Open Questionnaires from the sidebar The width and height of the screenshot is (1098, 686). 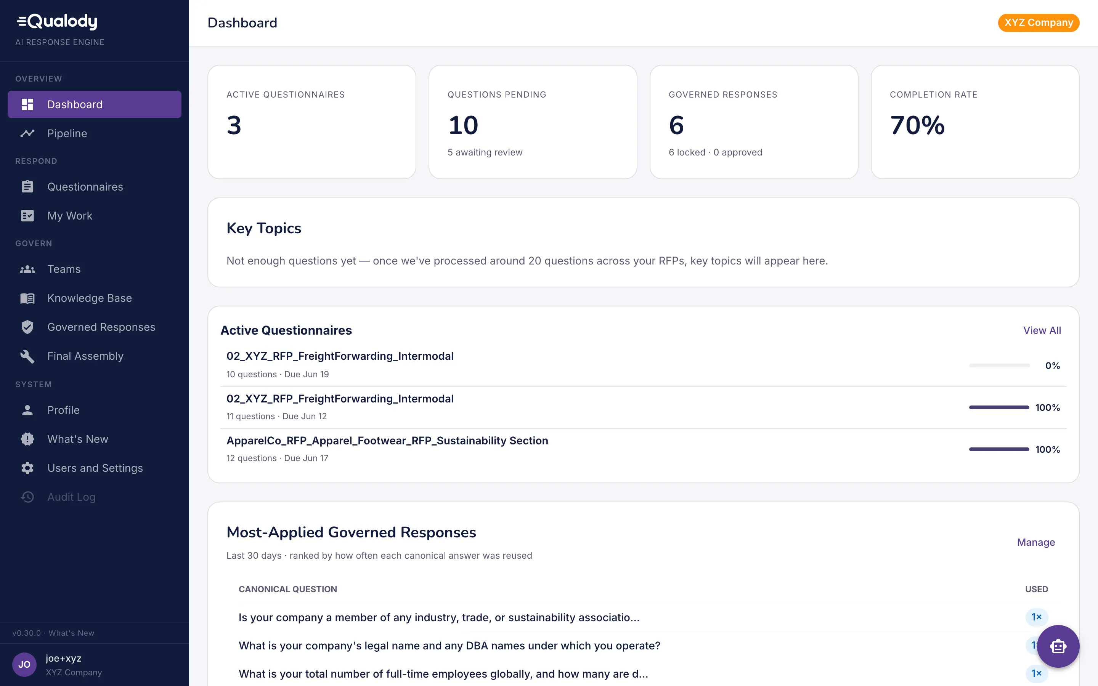(x=95, y=186)
